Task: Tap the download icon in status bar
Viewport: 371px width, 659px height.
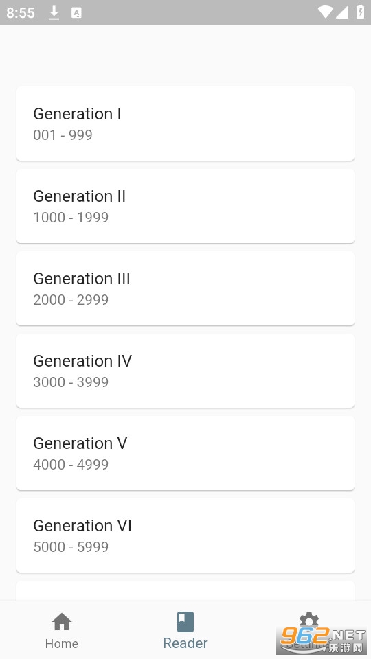Action: 54,12
